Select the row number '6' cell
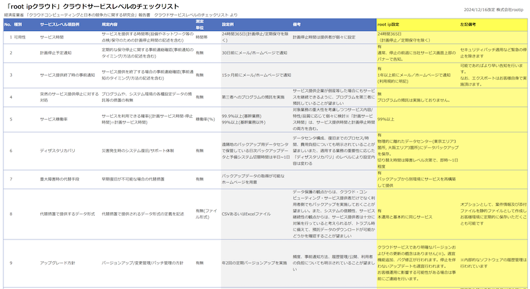 (11, 151)
